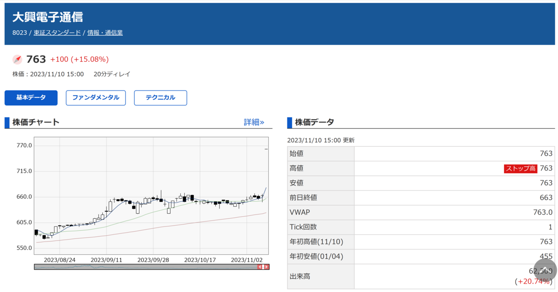Image resolution: width=558 pixels, height=292 pixels.
Task: Click the candlestick price chart
Action: pos(151,195)
